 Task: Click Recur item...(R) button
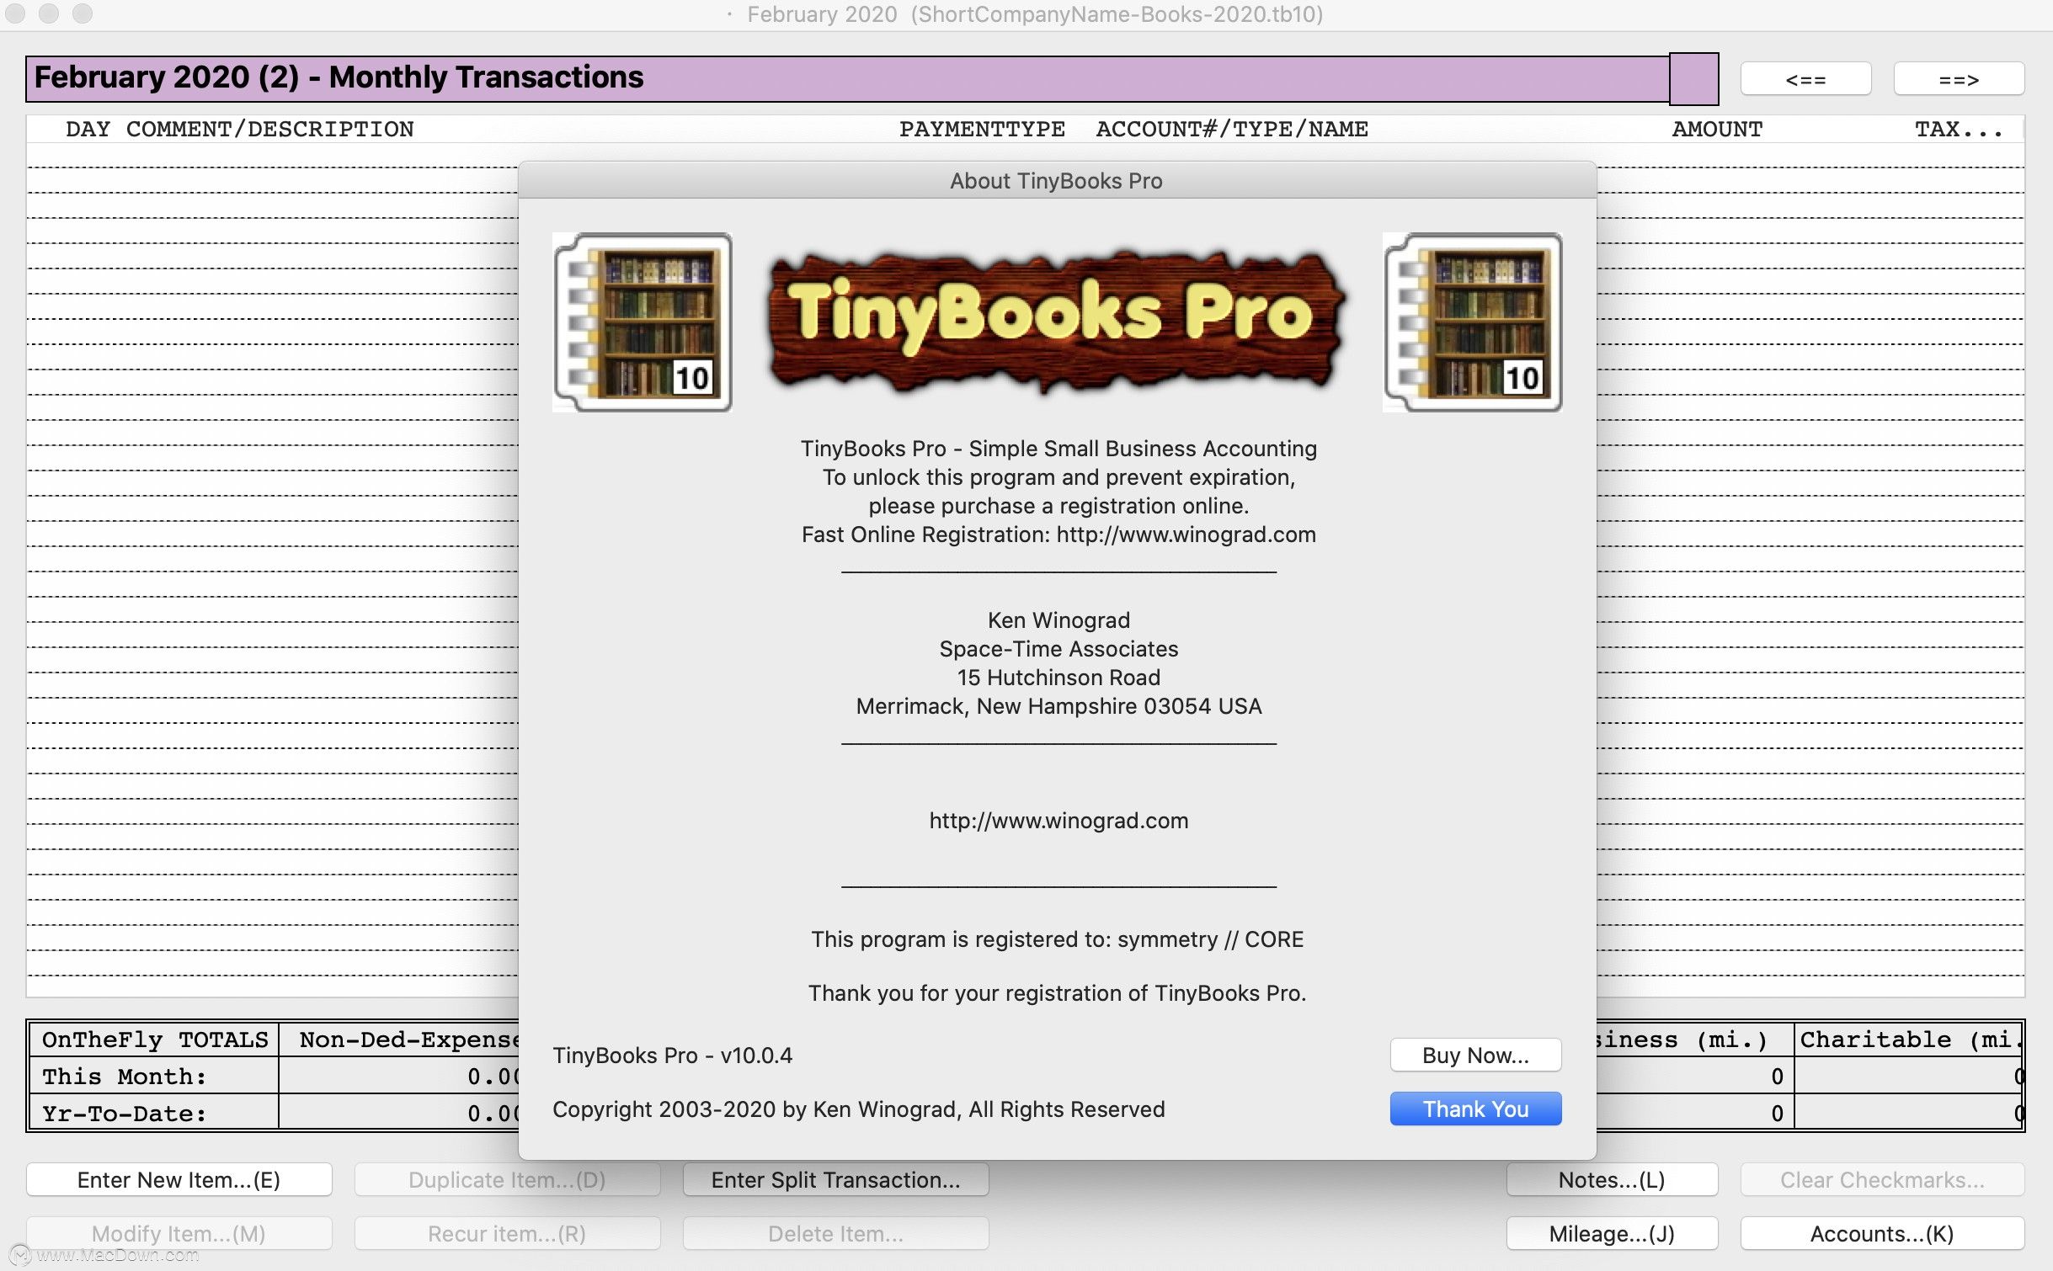[x=507, y=1233]
